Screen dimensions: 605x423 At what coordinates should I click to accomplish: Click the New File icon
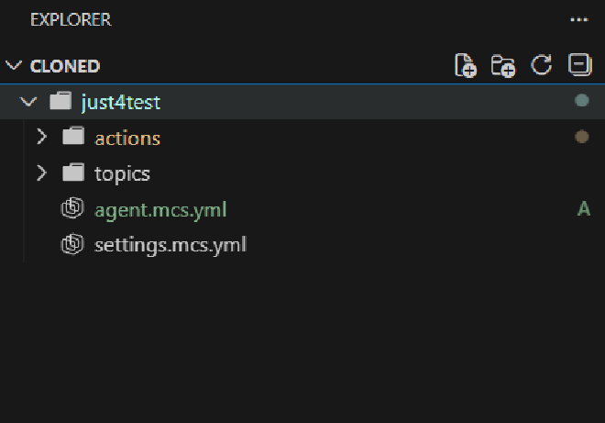[466, 65]
